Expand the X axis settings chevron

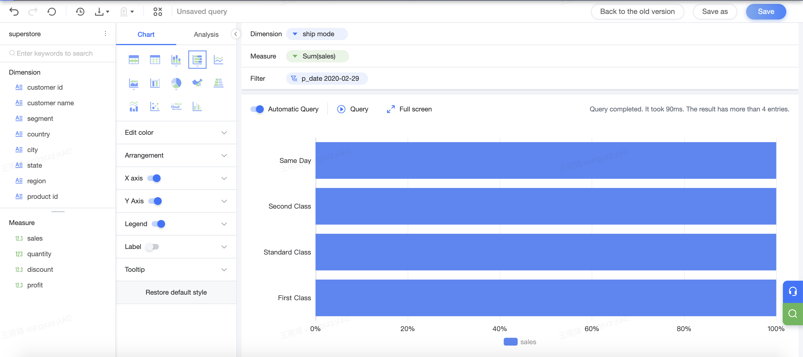(x=224, y=178)
